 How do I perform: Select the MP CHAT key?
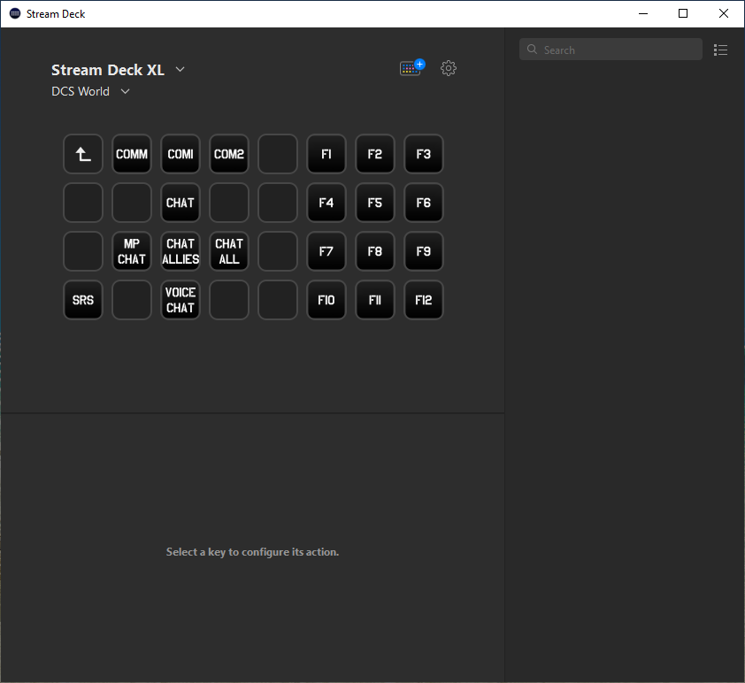click(x=132, y=251)
